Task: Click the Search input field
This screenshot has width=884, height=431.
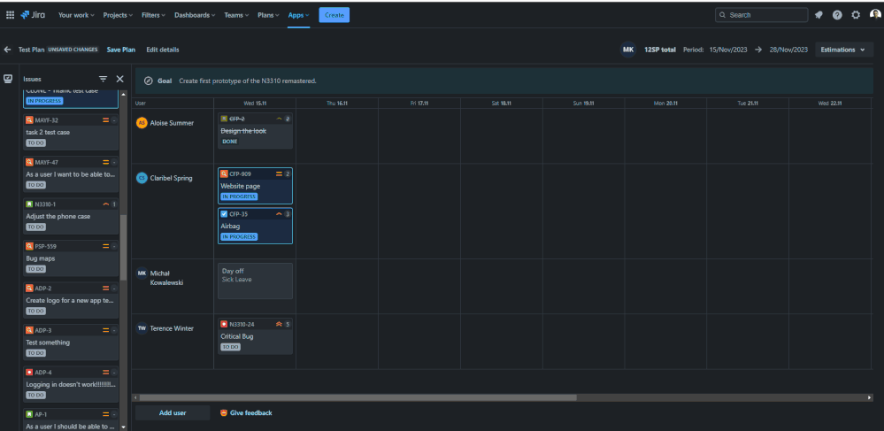Action: (x=762, y=15)
